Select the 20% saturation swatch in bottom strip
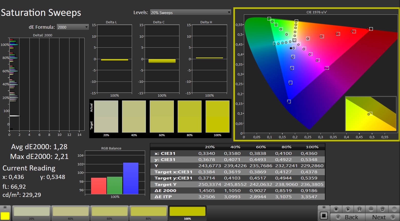 tap(32, 212)
